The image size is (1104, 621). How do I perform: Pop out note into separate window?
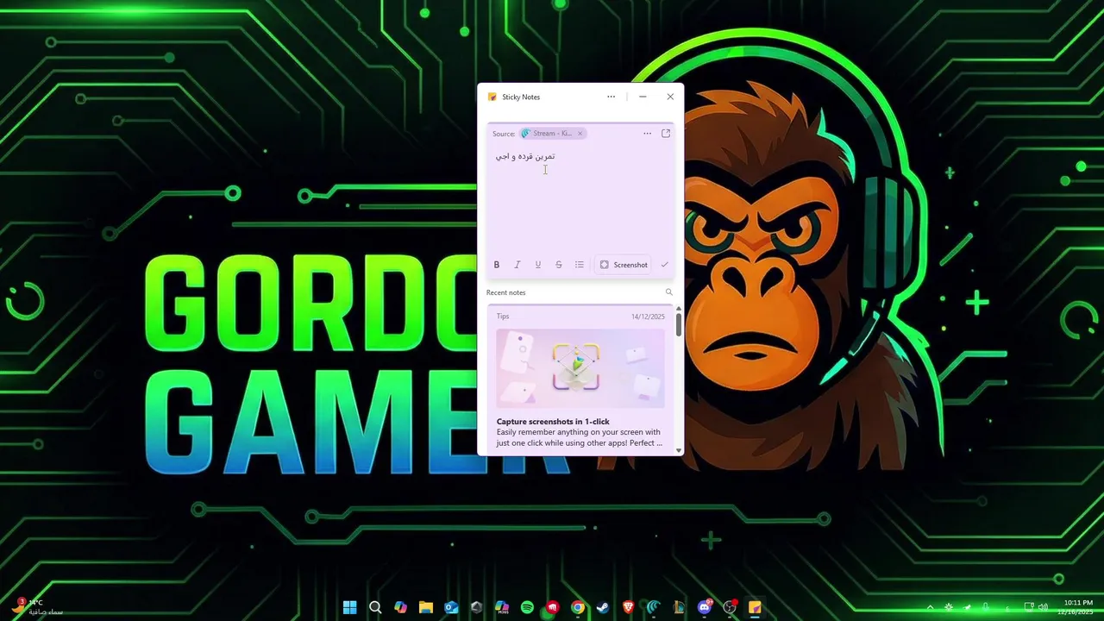[x=666, y=134]
